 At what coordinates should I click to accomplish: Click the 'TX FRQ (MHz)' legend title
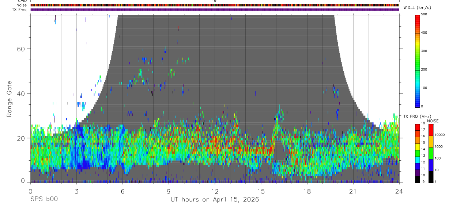[x=418, y=116]
